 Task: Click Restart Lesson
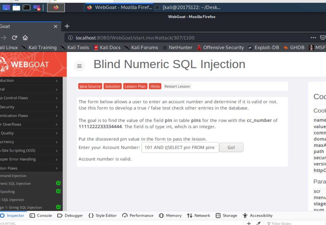pyautogui.click(x=177, y=86)
